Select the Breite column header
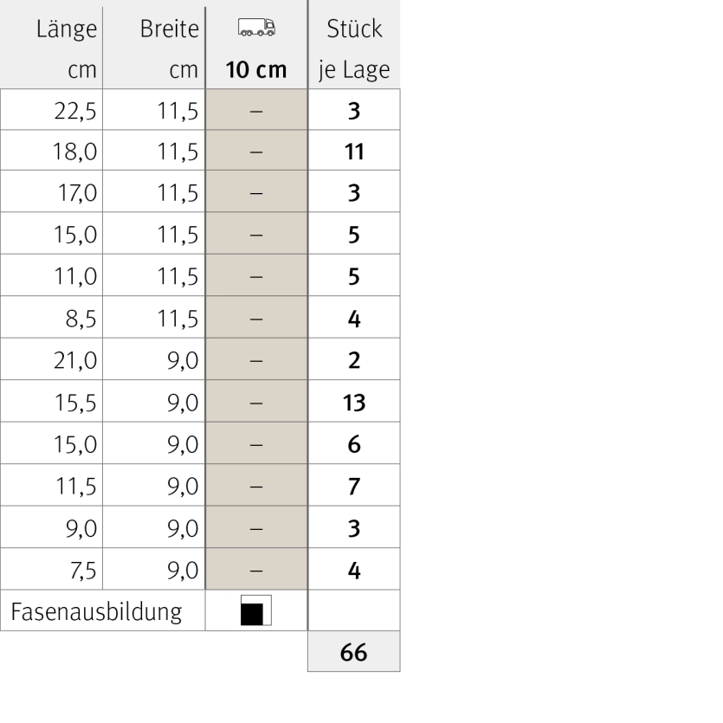 coord(154,48)
